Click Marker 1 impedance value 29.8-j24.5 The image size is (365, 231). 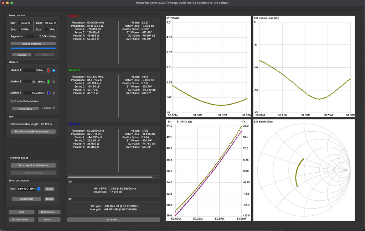pyautogui.click(x=95, y=26)
